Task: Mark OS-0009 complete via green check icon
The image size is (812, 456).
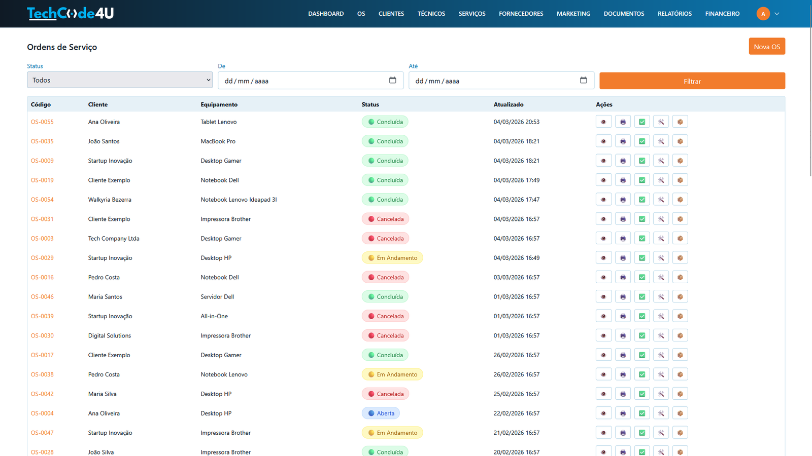Action: tap(642, 160)
